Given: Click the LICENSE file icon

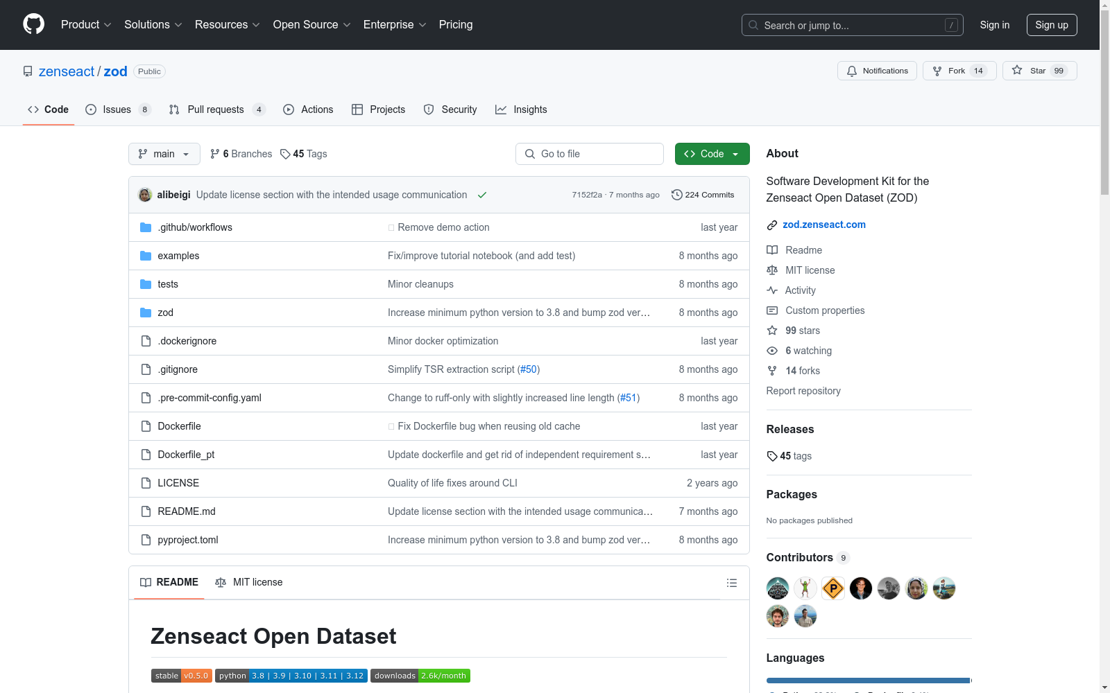Looking at the screenshot, I should (x=146, y=483).
